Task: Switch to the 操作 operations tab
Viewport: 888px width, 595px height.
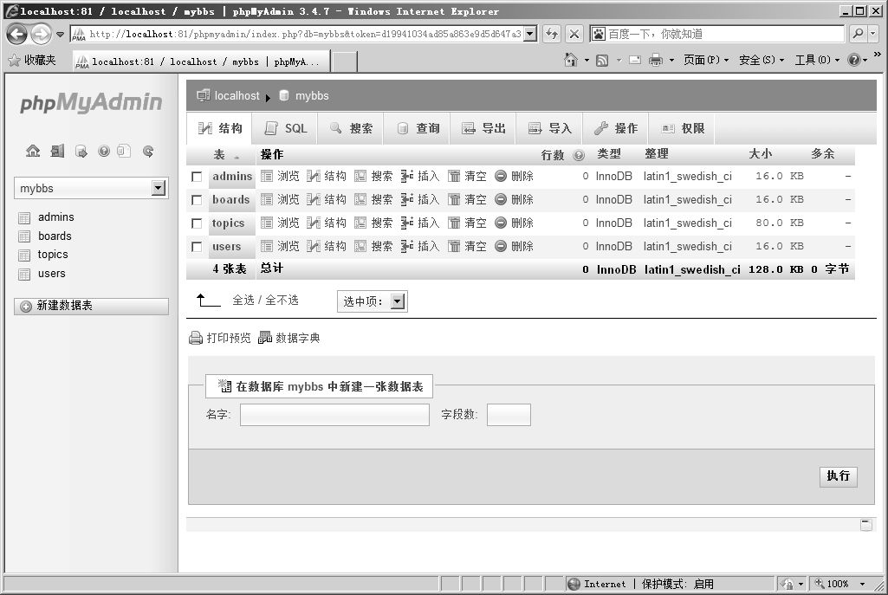Action: (x=616, y=128)
